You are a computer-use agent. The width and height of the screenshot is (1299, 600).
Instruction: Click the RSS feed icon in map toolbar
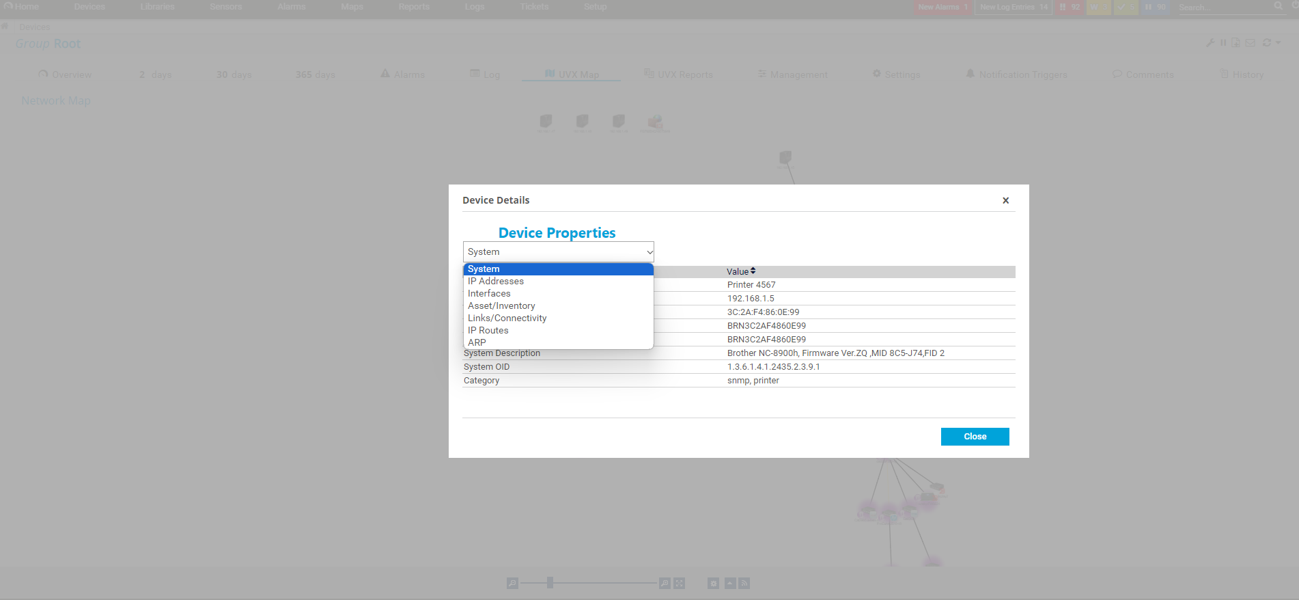(744, 583)
